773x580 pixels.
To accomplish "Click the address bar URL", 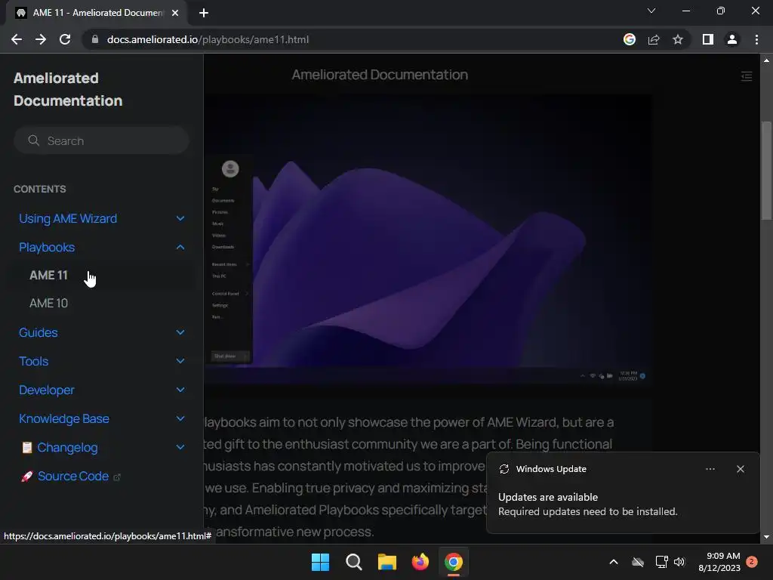I will (208, 39).
